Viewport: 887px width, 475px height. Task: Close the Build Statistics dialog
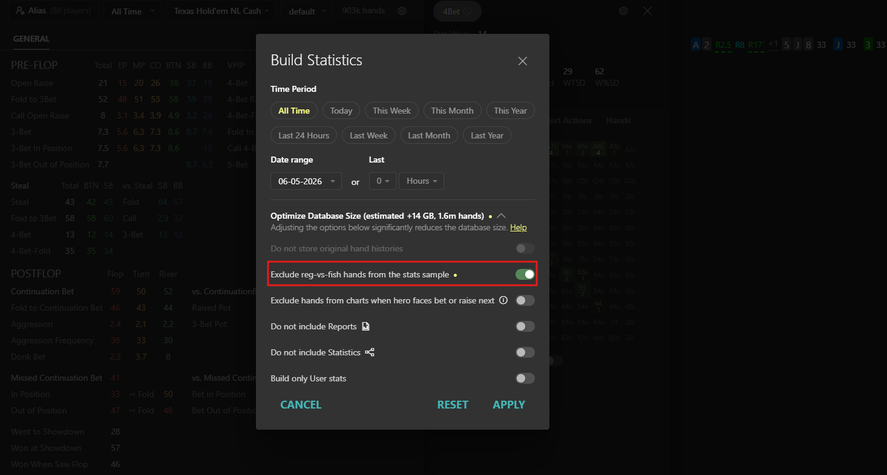tap(523, 61)
